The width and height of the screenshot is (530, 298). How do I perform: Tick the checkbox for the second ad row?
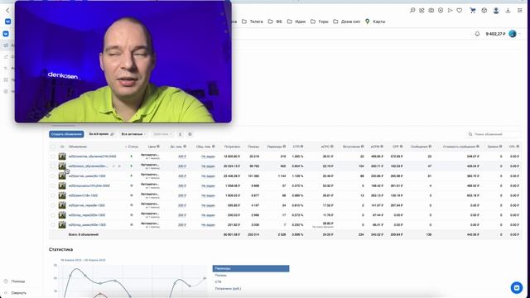point(53,166)
